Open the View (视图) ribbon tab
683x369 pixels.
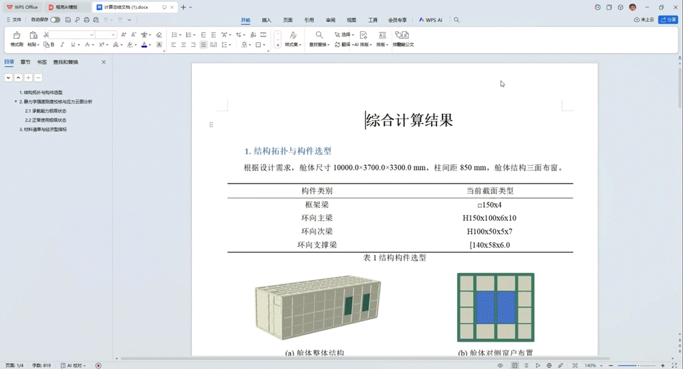(351, 20)
